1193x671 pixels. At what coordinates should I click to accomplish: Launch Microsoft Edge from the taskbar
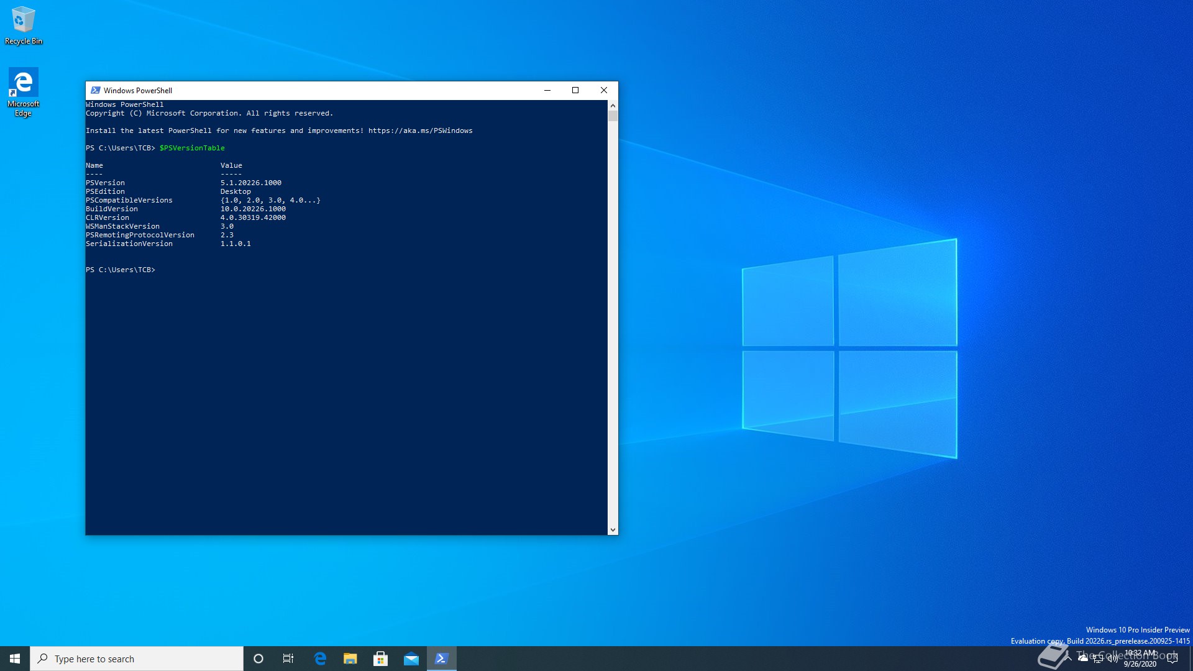coord(320,659)
